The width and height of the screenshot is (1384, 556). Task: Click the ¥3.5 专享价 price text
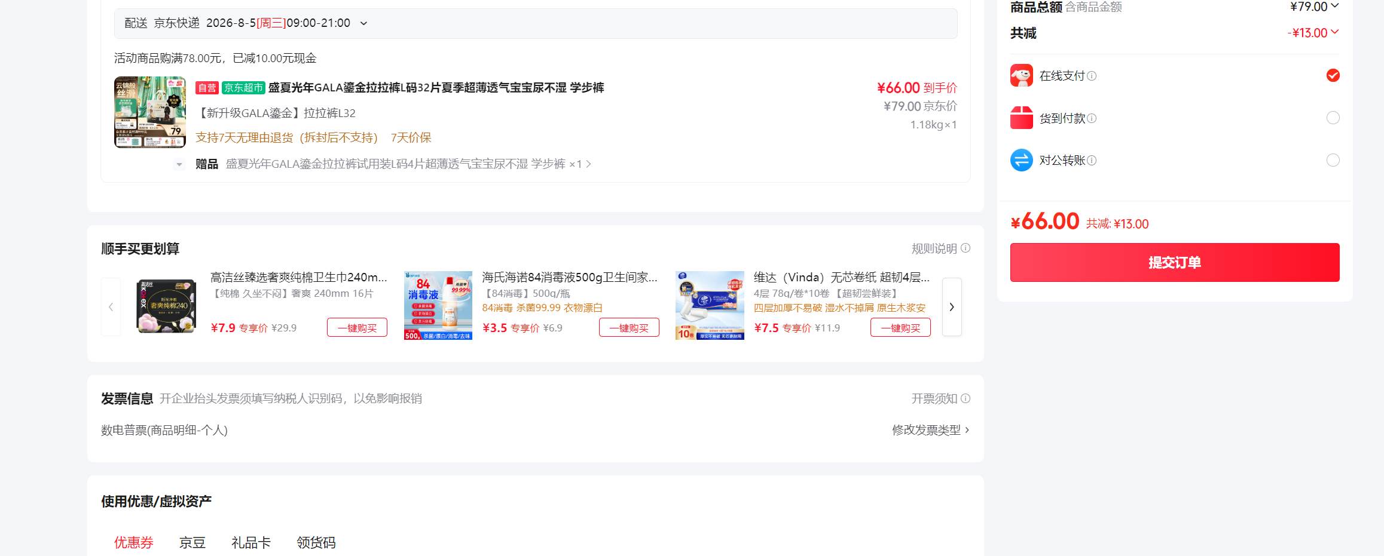511,328
